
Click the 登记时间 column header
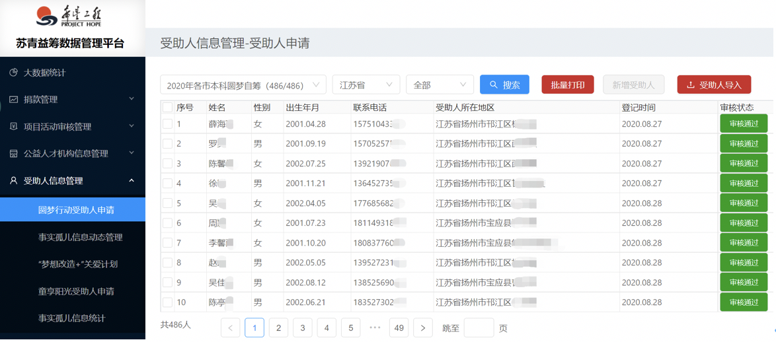[639, 107]
